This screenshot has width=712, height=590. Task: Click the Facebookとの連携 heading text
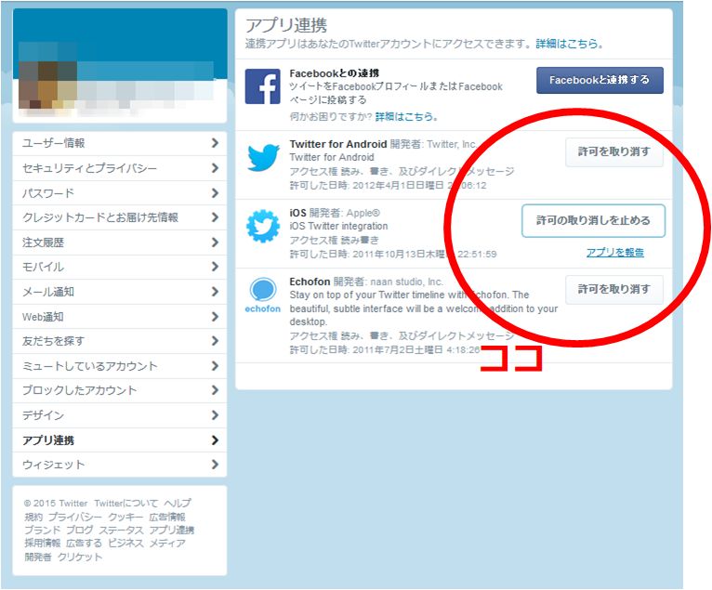coord(335,73)
